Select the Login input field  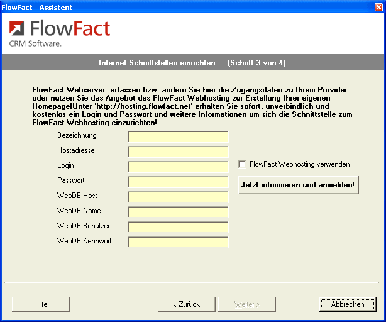[178, 167]
